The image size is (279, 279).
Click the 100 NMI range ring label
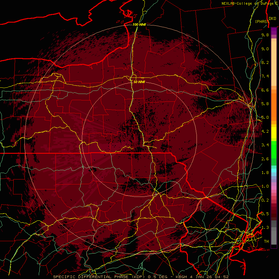139,24
